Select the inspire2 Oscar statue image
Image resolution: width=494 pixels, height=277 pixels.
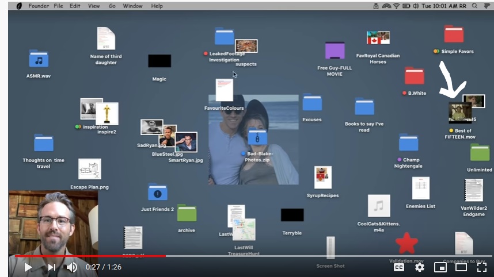[107, 114]
